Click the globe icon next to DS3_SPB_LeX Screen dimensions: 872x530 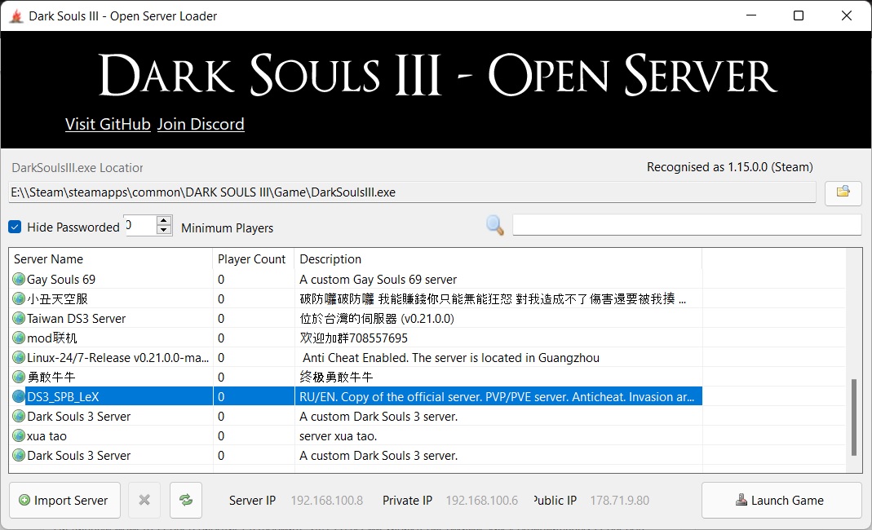pos(19,396)
